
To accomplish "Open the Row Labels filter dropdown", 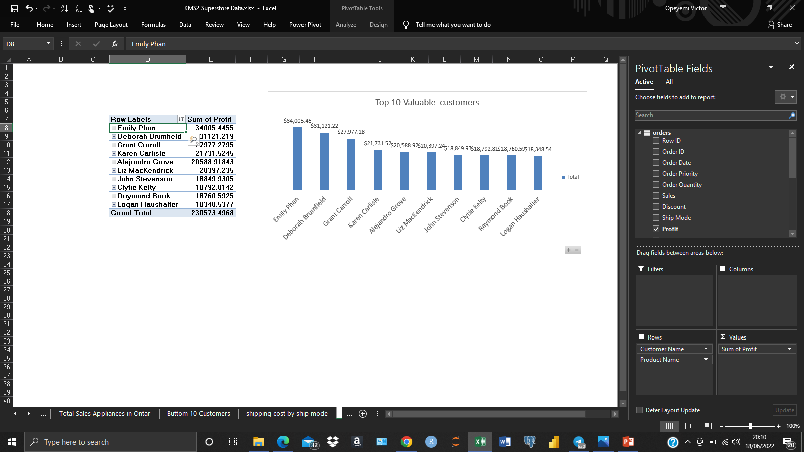I will (181, 119).
